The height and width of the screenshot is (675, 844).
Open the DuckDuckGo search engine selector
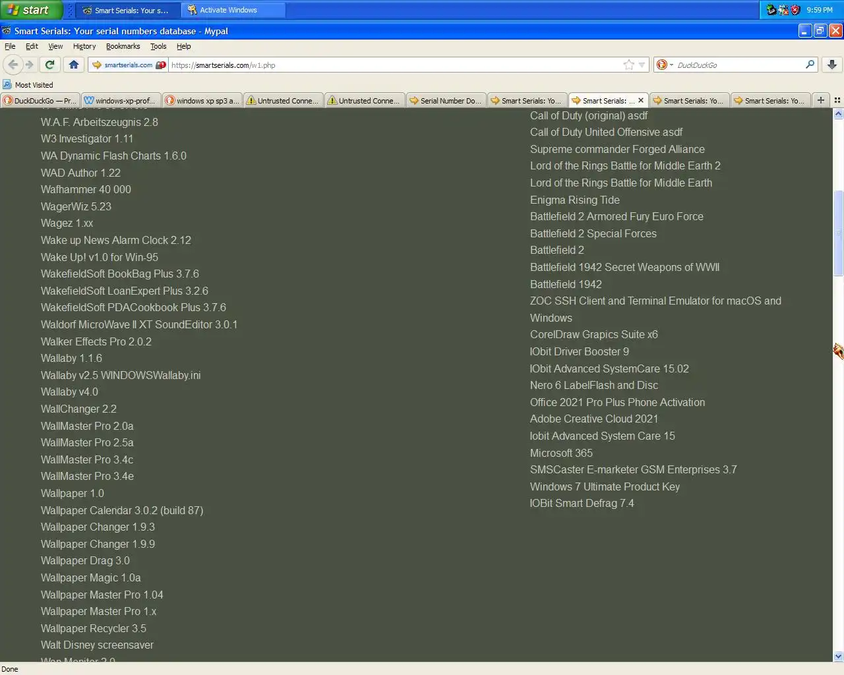[x=665, y=65]
